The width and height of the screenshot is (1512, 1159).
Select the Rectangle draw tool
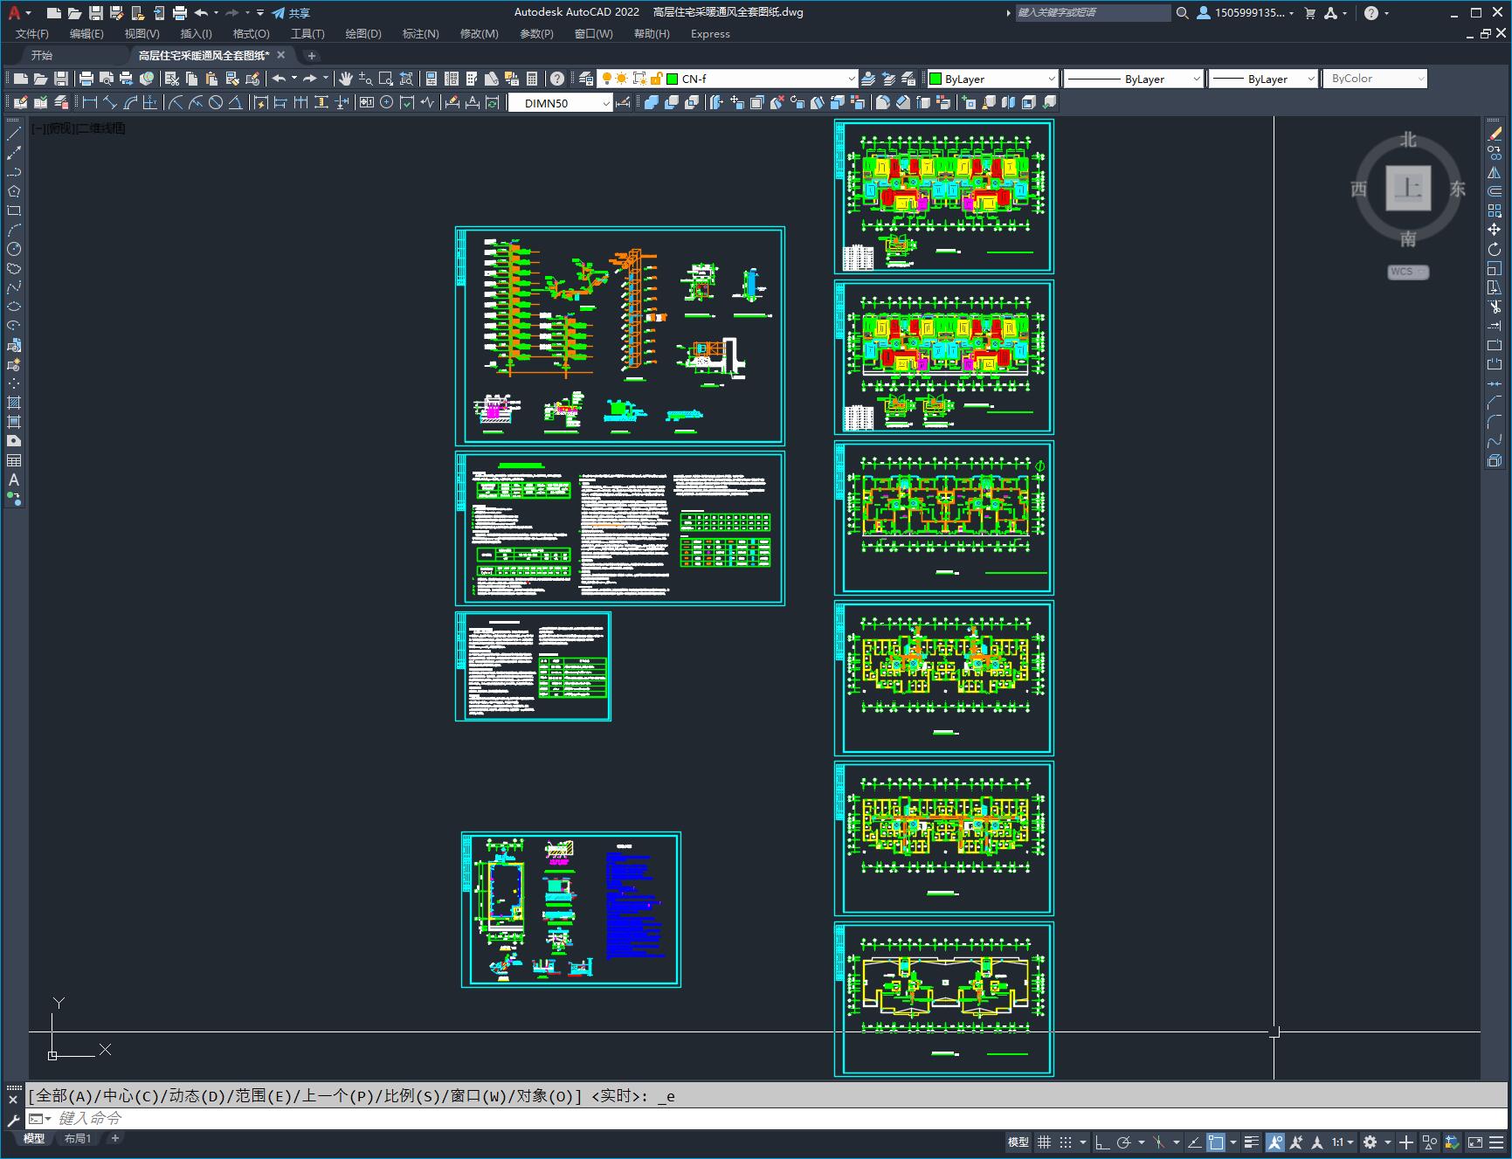pos(14,210)
